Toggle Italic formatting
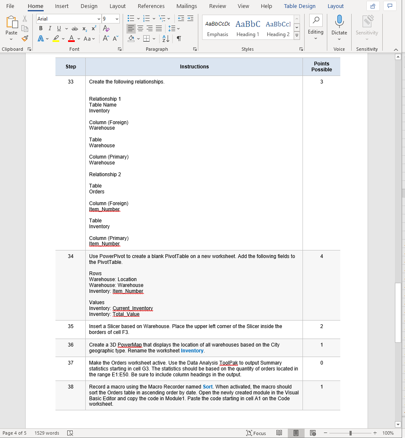The width and height of the screenshot is (405, 438). coord(50,28)
